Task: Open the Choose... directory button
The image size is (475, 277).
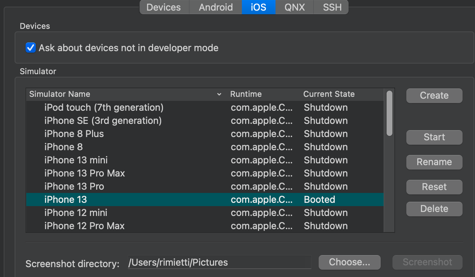Action: pos(349,262)
